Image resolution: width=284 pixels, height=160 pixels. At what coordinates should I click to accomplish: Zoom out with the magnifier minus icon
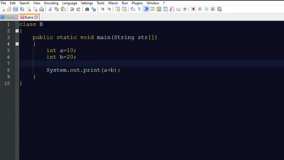[x=109, y=9]
